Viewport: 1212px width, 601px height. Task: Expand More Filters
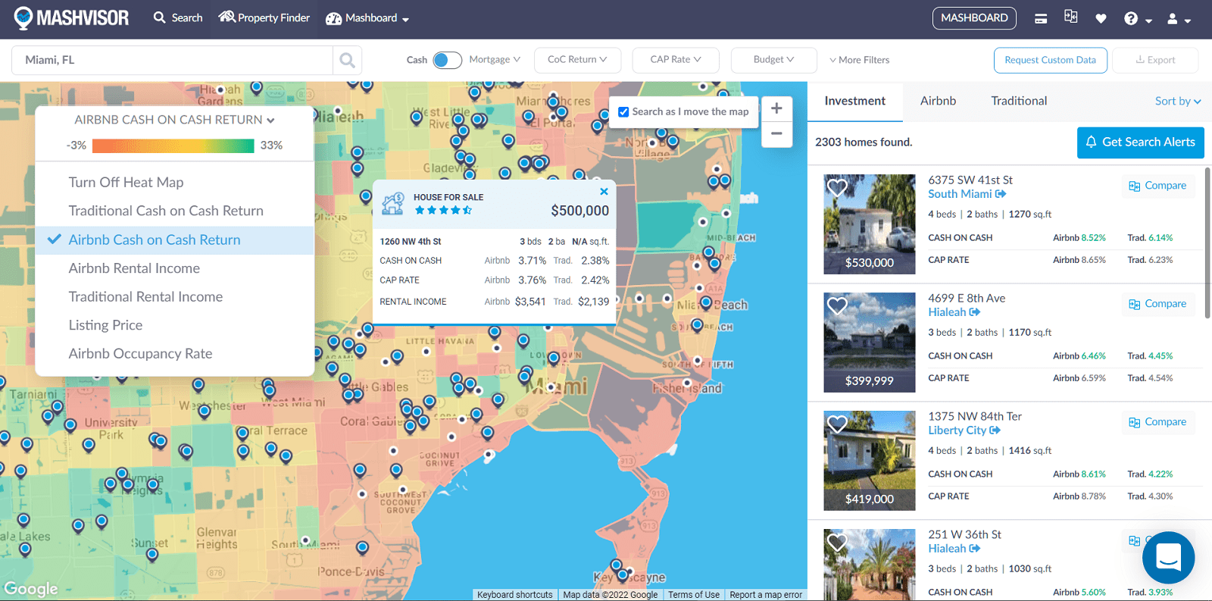[x=860, y=60]
